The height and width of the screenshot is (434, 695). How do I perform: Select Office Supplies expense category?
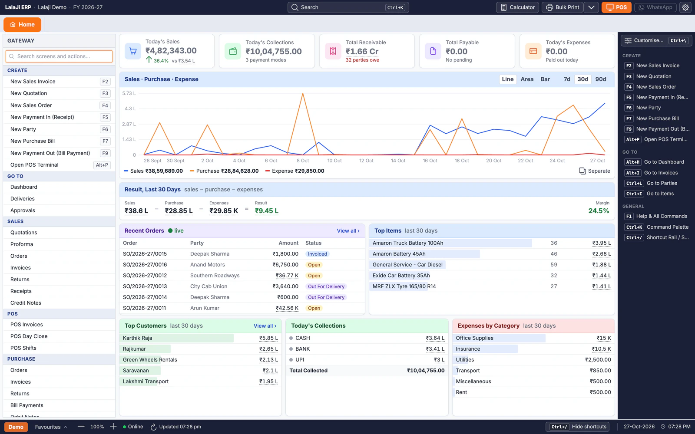coord(533,338)
